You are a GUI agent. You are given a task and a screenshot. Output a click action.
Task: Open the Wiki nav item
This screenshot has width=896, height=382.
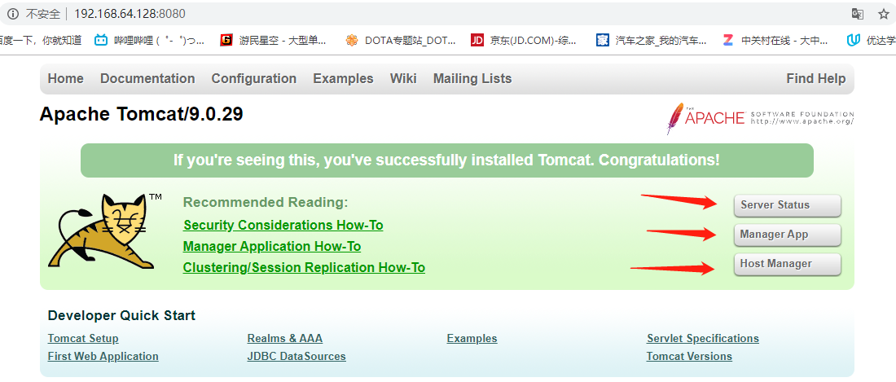click(x=403, y=79)
